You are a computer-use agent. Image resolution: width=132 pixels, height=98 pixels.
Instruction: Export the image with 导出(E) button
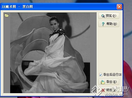[109, 82]
